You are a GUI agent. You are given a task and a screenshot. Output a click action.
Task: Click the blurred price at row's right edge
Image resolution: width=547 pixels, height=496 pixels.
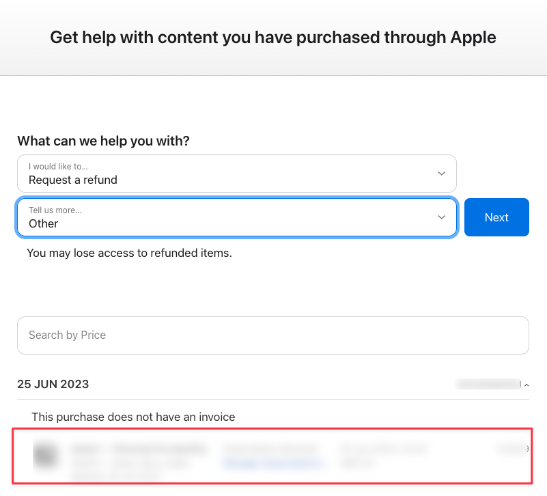[x=511, y=449]
